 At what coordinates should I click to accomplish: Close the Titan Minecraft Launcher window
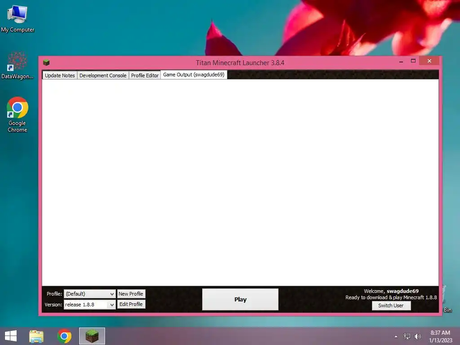click(429, 61)
